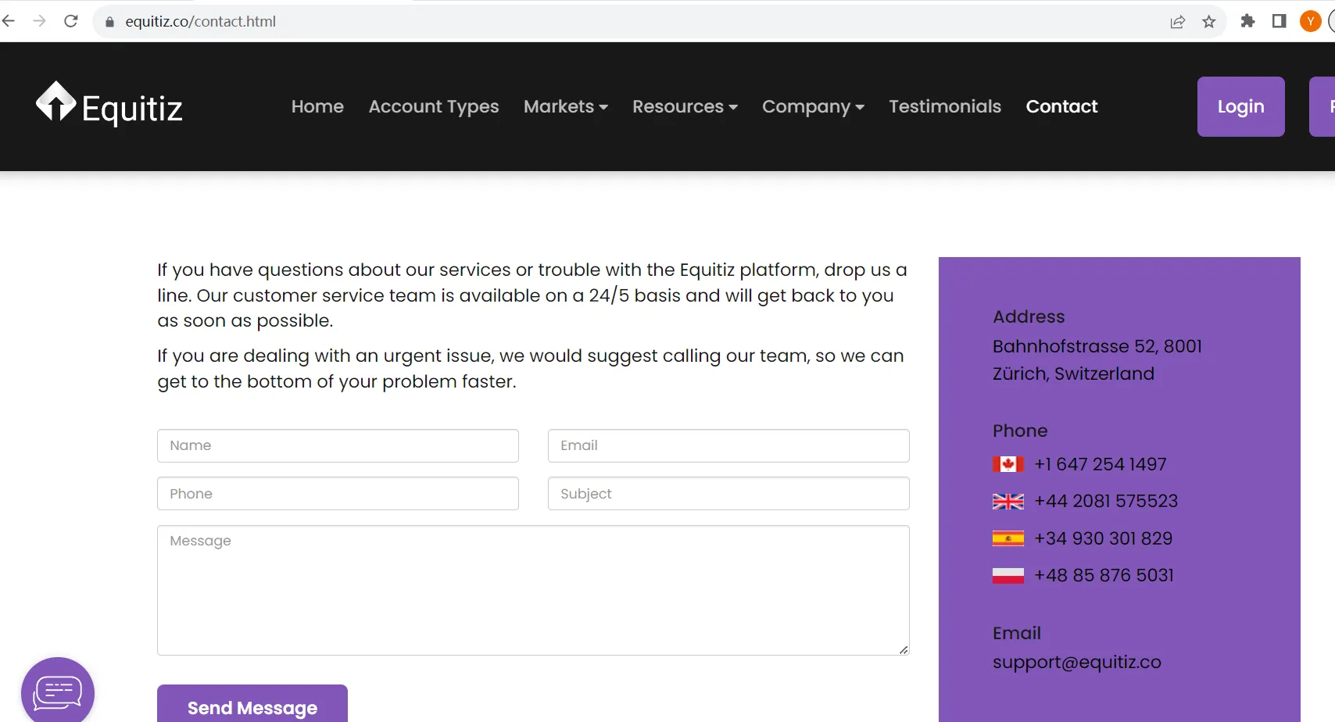This screenshot has width=1335, height=722.
Task: Click phone number +34 930 301 829
Action: point(1104,538)
